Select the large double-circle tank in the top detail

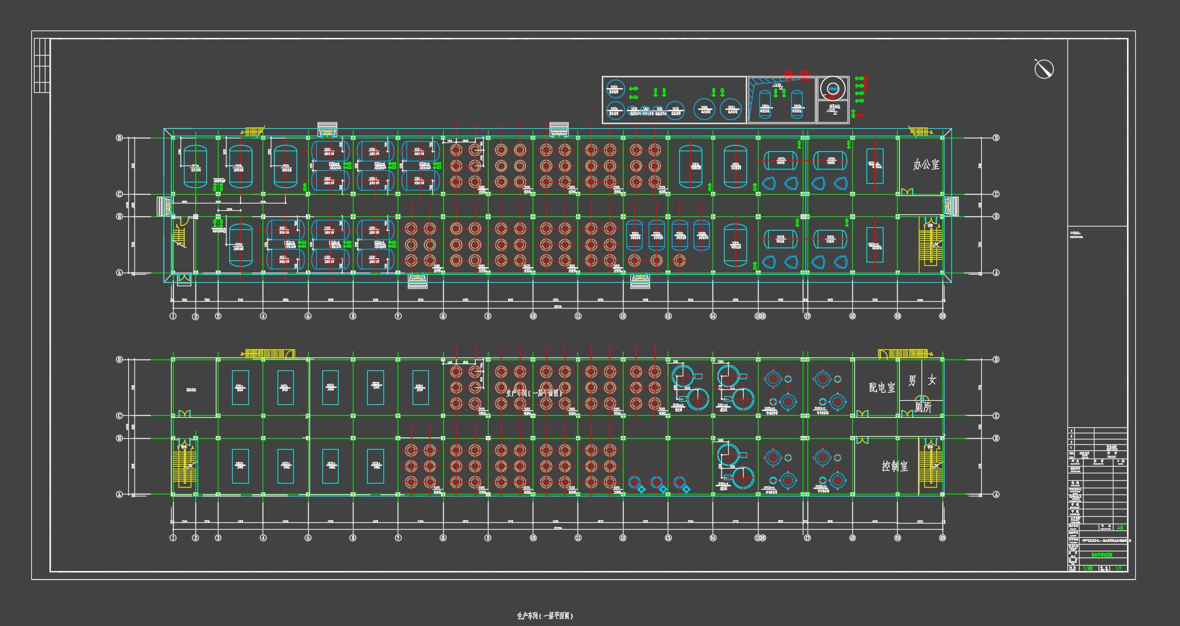coord(833,88)
